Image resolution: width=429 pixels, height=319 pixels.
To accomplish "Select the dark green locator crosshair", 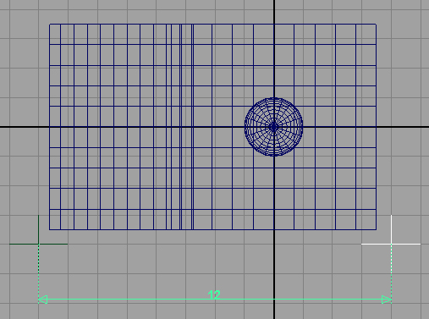I will click(x=38, y=244).
